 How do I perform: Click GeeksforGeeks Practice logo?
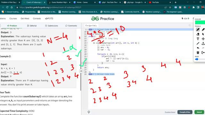[x=102, y=19]
